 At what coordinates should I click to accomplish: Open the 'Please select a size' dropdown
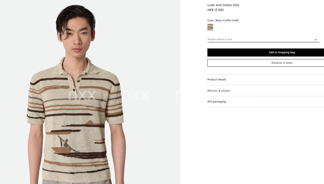click(x=263, y=39)
